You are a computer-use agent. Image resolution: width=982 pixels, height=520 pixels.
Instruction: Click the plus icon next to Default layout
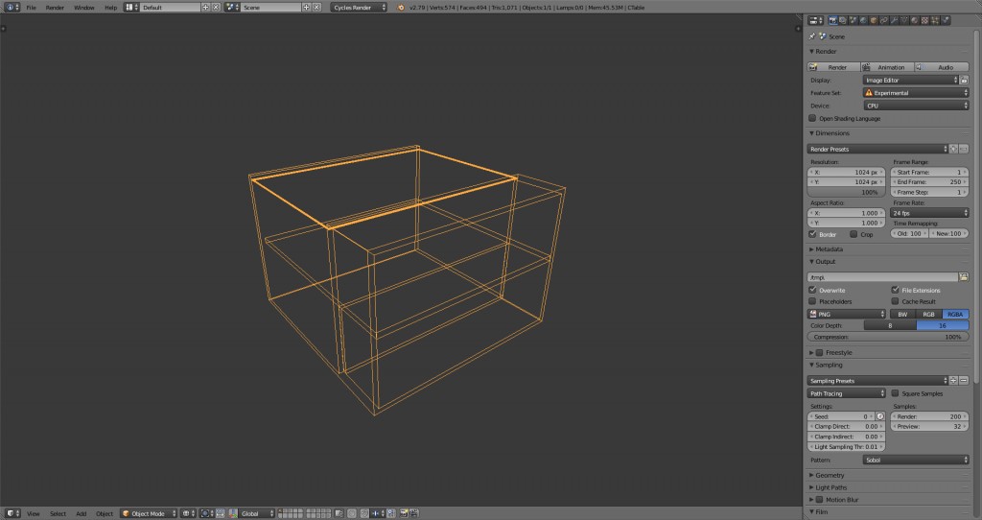coord(204,7)
